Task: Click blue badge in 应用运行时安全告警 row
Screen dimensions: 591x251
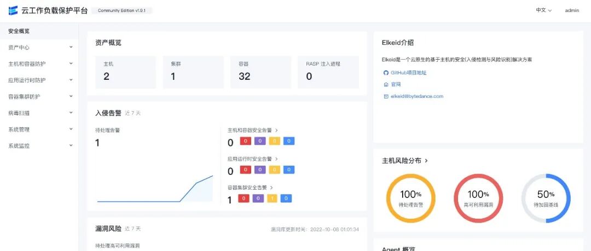Action: 289,170
